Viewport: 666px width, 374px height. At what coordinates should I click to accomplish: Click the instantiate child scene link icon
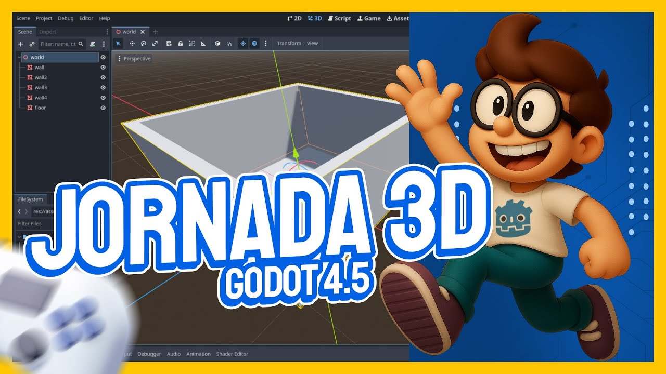pyautogui.click(x=31, y=44)
